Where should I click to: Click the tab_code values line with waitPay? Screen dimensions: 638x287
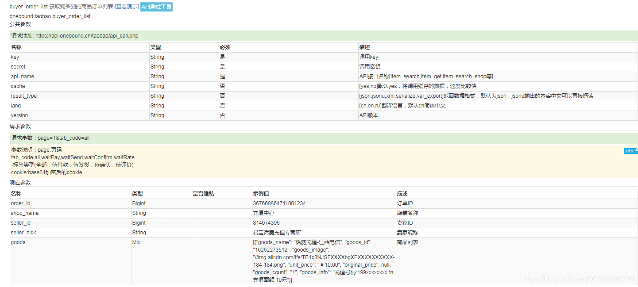tap(73, 157)
